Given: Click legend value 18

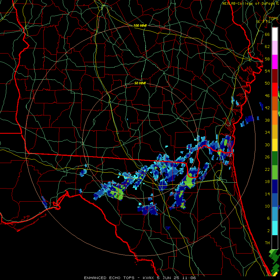Looking at the screenshot, I should click(267, 182).
